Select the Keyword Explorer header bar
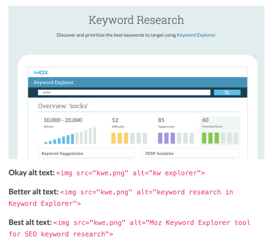The image size is (273, 245). pos(137,82)
